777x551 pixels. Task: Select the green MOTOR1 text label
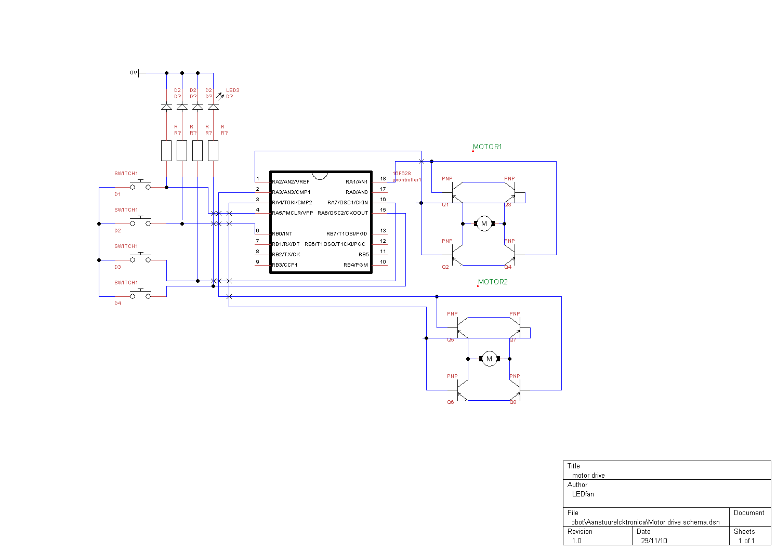coord(488,147)
